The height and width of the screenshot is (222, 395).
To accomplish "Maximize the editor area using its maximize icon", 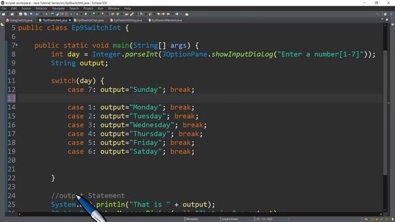I will pos(387,19).
